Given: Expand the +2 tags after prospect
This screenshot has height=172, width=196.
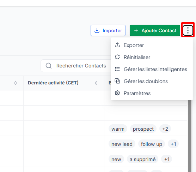Looking at the screenshot, I should (165, 129).
